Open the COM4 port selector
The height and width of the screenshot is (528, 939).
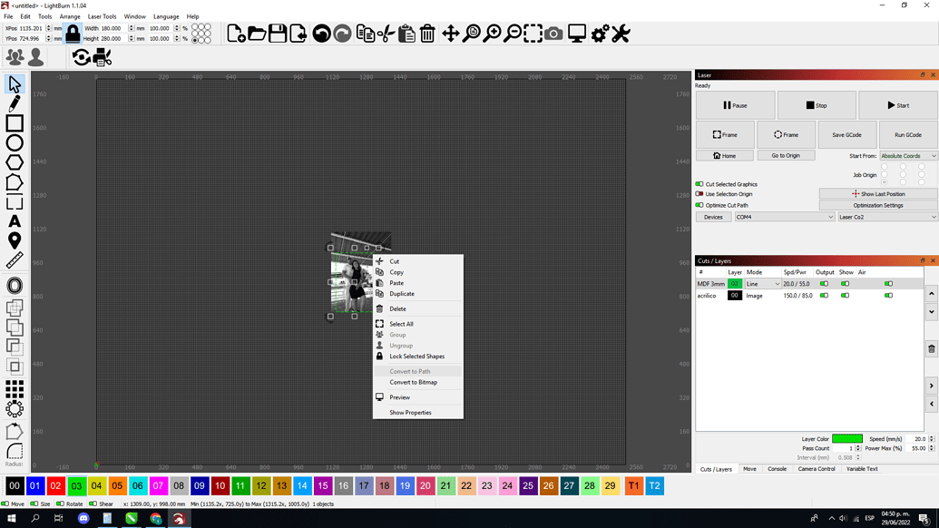[x=785, y=217]
